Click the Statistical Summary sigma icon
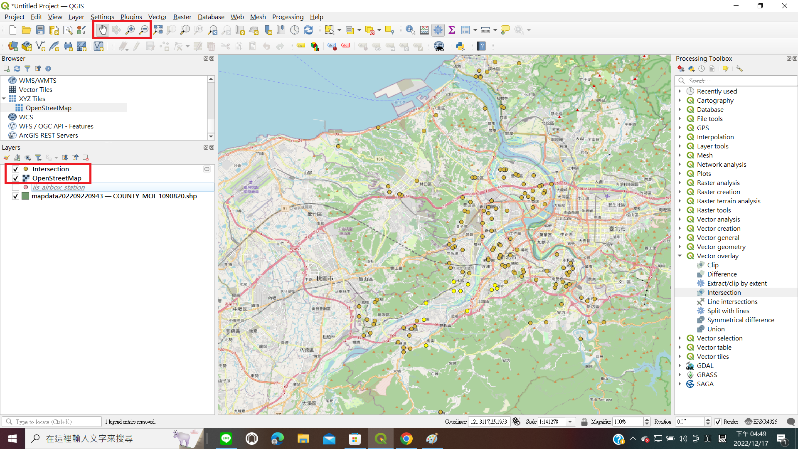 (x=452, y=30)
